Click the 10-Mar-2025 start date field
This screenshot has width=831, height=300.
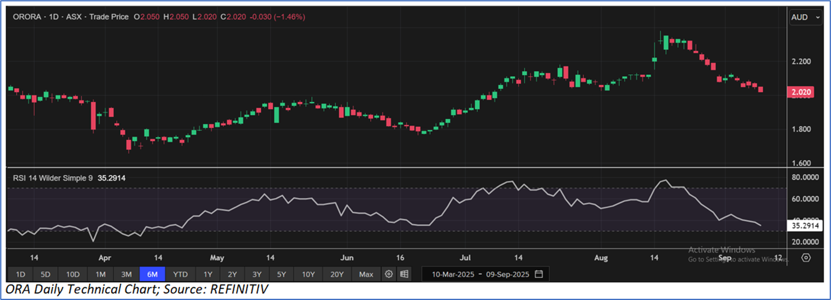coord(453,274)
